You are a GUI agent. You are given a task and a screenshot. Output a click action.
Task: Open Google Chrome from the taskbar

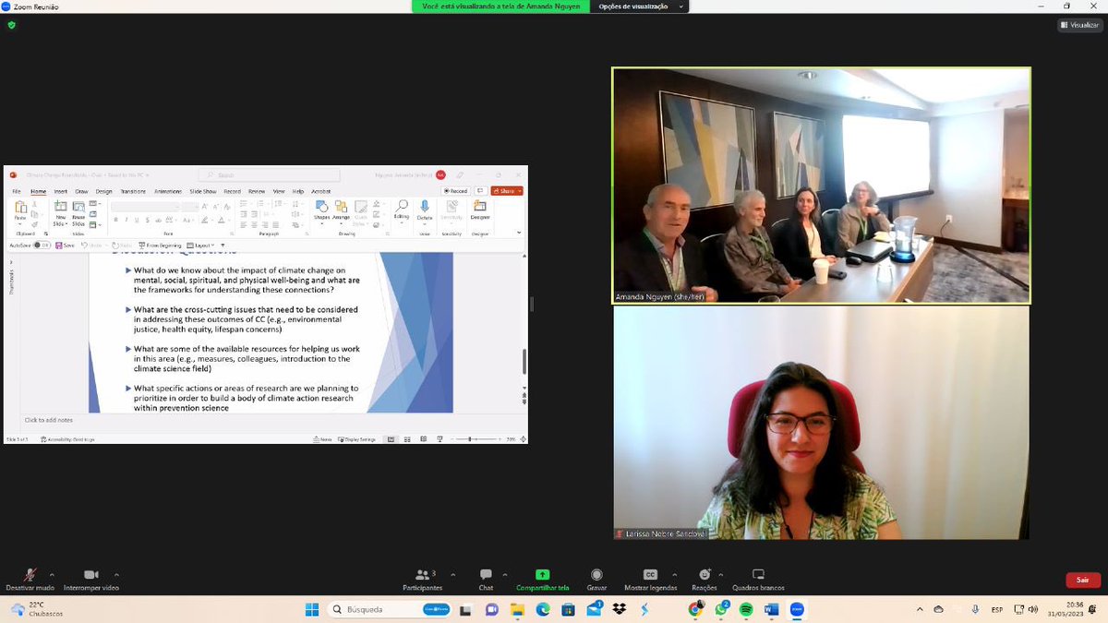695,609
